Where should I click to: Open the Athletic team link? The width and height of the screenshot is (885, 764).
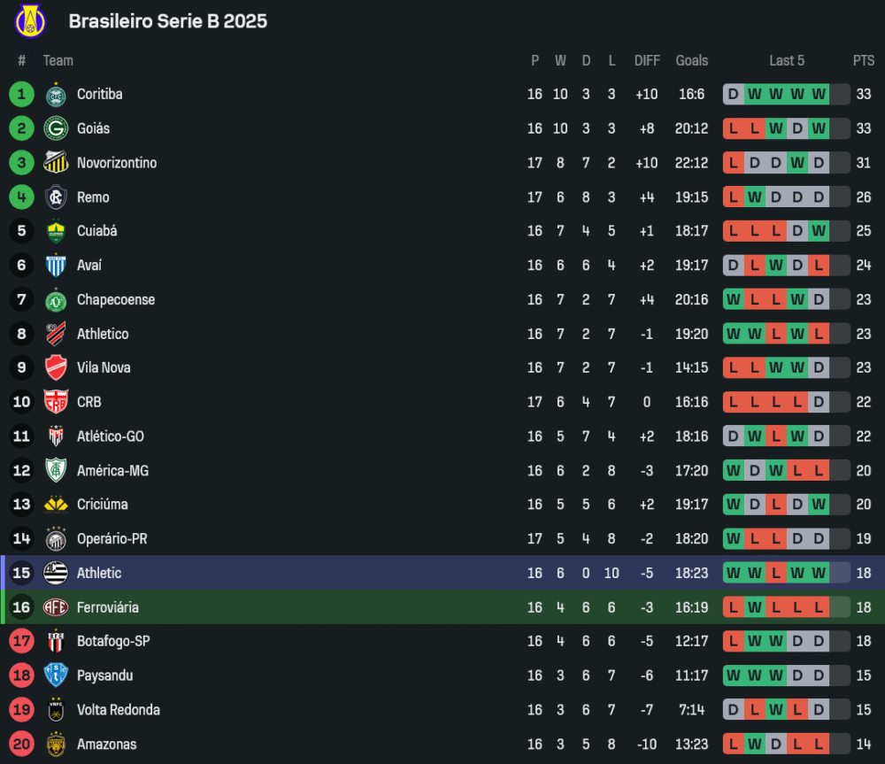pyautogui.click(x=99, y=573)
